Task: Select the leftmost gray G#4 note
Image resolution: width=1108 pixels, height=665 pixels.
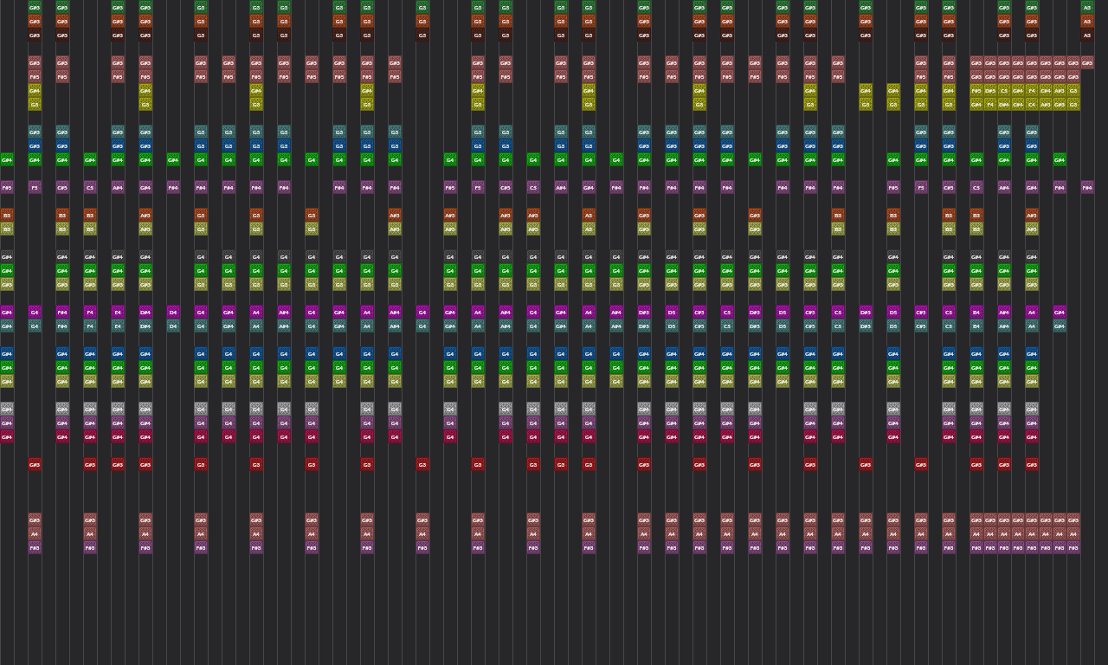Action: 7,409
